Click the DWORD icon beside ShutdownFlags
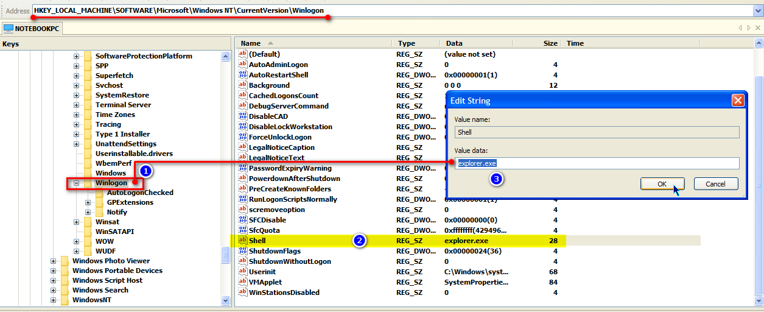This screenshot has height=312, width=764. (242, 251)
